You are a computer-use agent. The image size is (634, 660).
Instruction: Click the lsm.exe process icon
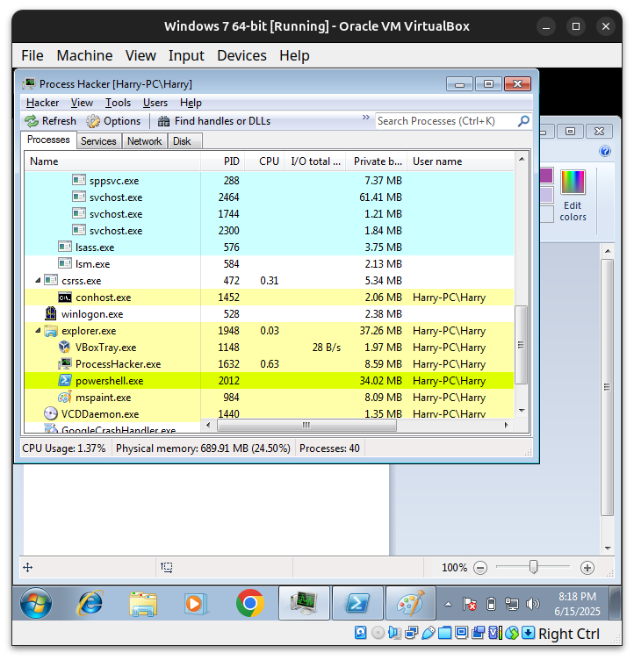click(x=65, y=263)
